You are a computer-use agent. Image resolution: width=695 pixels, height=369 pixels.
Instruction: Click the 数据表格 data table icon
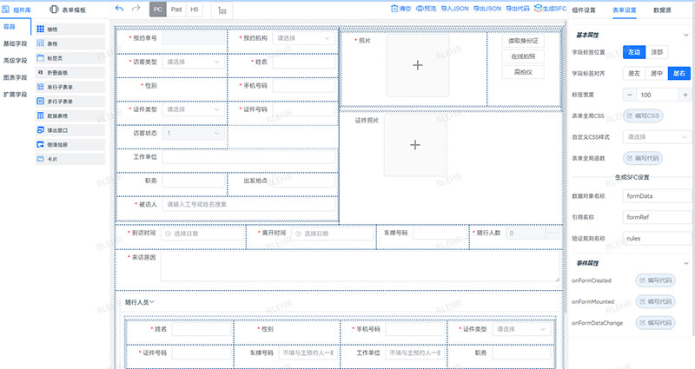click(x=40, y=115)
